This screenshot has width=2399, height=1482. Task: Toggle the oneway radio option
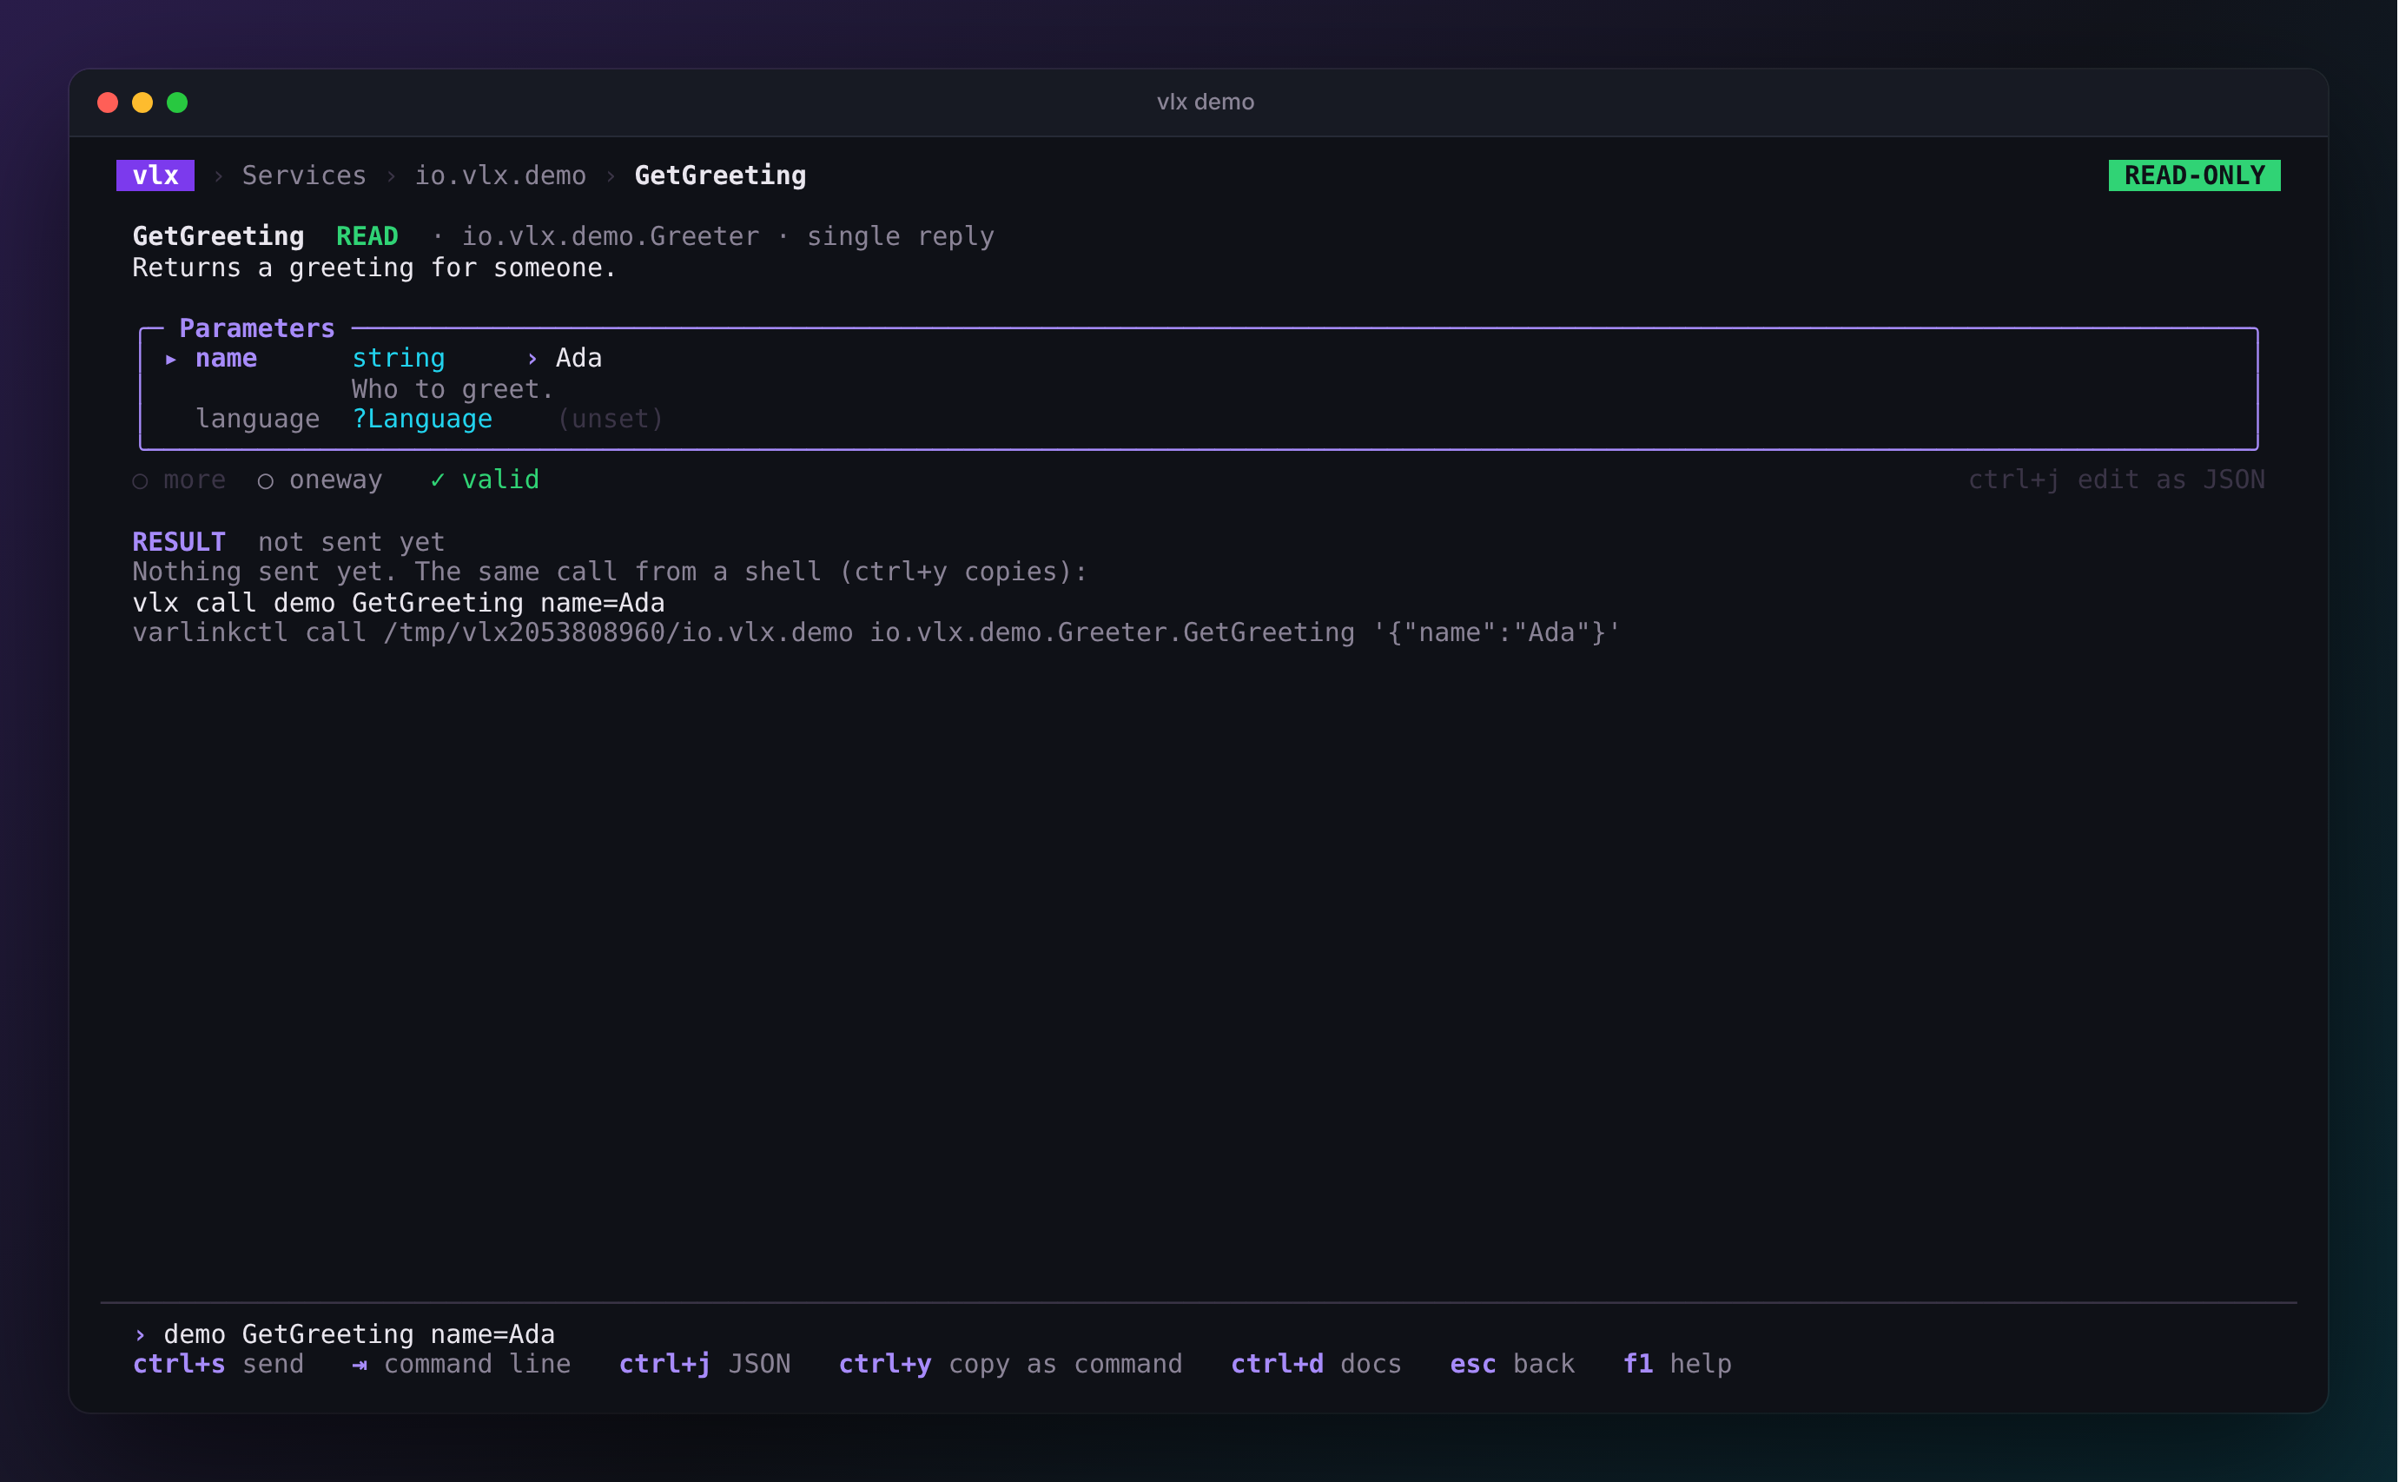click(320, 480)
